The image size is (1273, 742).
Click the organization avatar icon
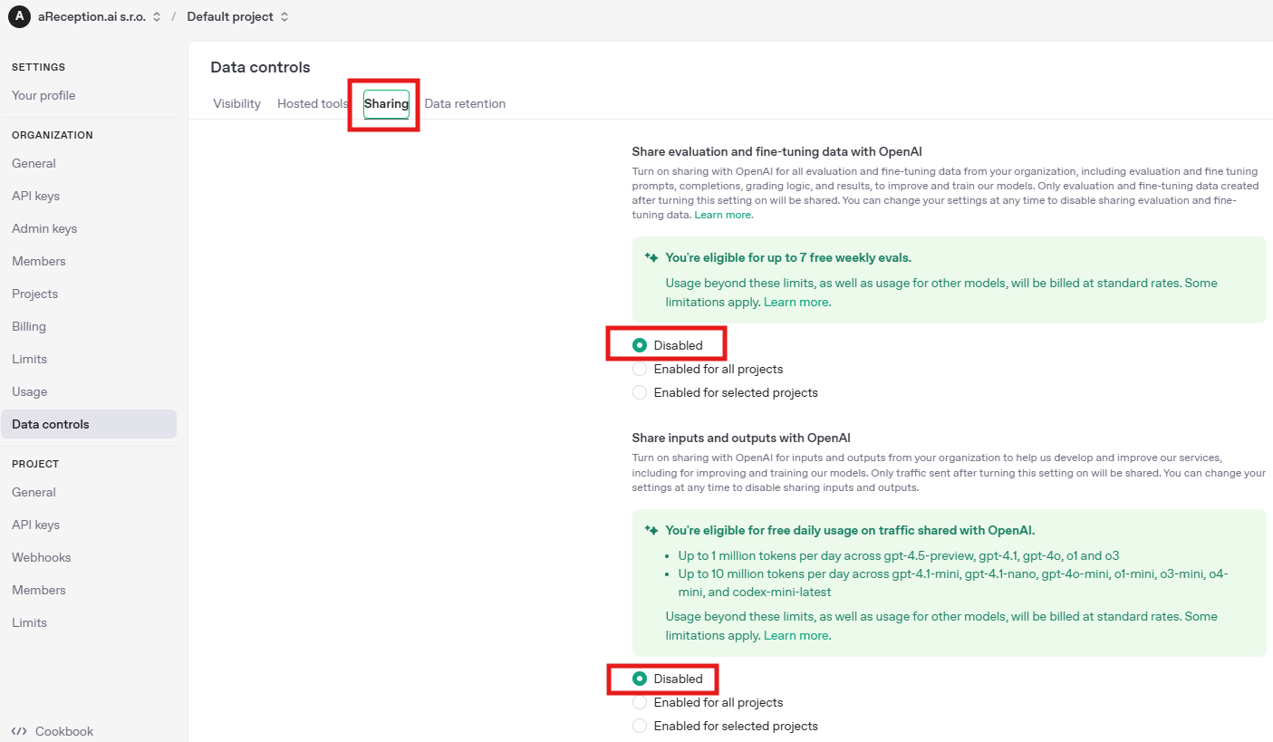(19, 16)
